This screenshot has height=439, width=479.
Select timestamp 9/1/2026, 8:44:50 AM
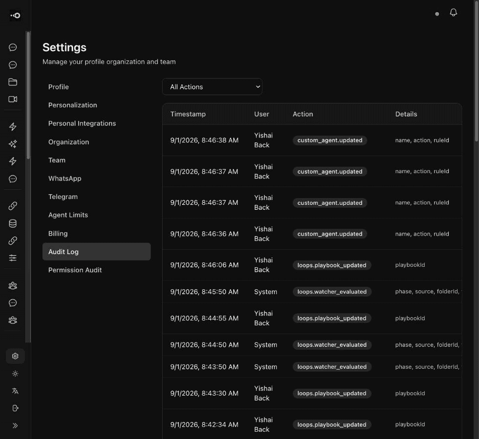(205, 345)
